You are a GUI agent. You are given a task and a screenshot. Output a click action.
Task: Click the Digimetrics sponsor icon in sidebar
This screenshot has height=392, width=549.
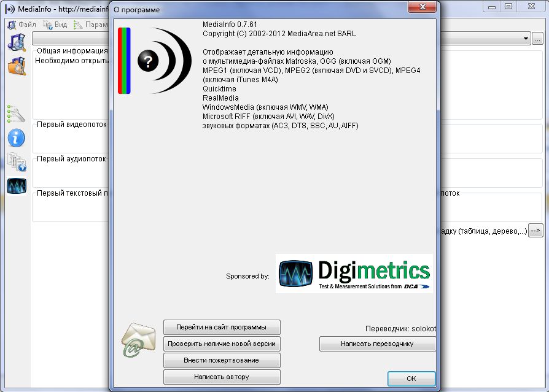click(x=17, y=186)
